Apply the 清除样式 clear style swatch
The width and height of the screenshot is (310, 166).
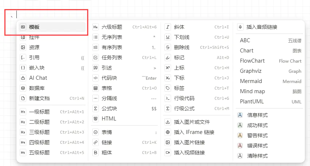click(x=240, y=156)
